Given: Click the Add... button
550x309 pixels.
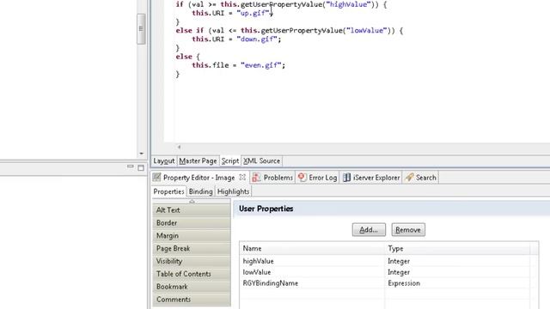Looking at the screenshot, I should coord(369,230).
